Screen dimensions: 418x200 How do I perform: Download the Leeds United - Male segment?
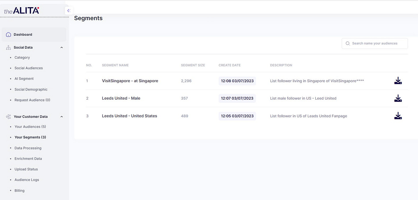[x=398, y=98]
